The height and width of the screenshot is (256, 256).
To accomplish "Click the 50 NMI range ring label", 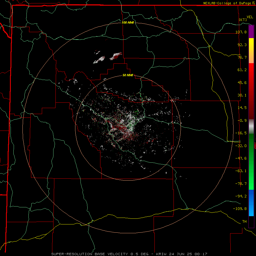I will pos(128,75).
